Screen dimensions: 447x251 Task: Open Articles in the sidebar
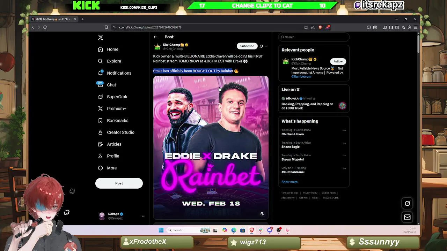[110, 144]
